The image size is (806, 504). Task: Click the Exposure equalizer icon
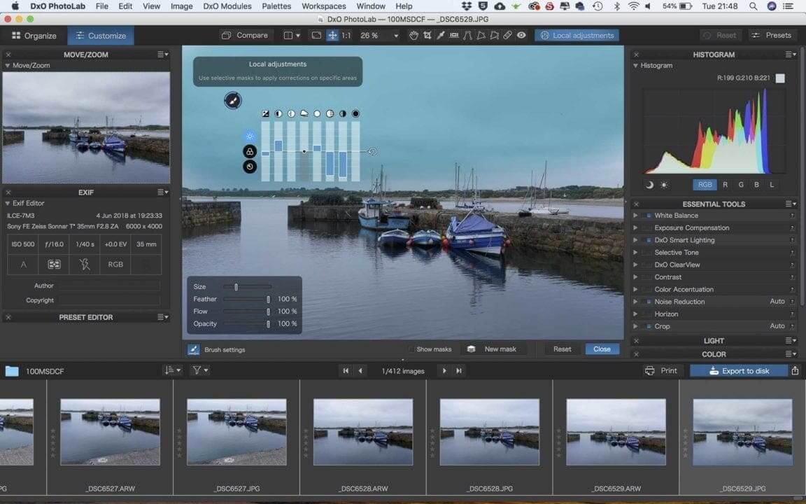coord(265,113)
